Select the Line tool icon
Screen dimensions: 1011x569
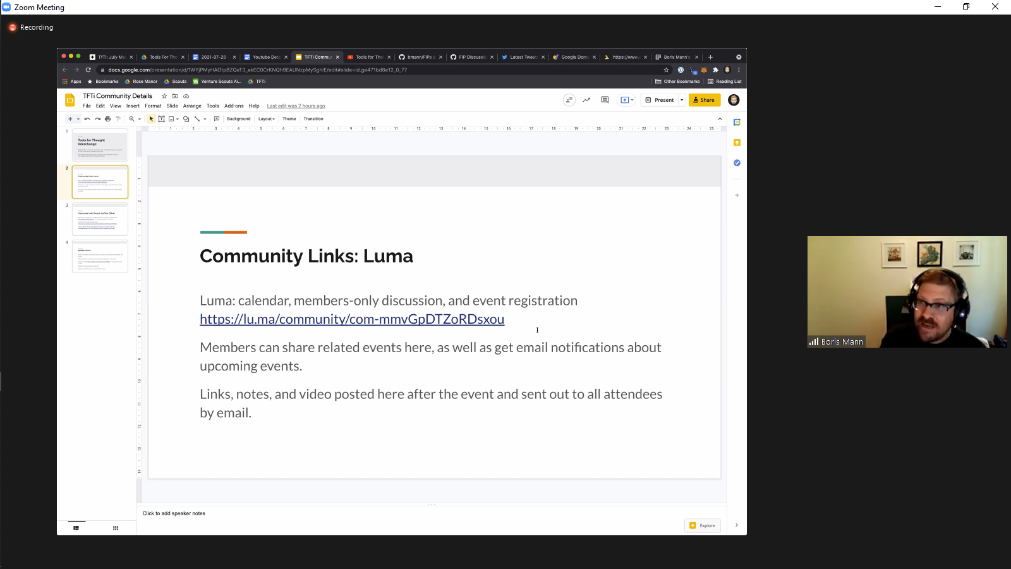197,119
